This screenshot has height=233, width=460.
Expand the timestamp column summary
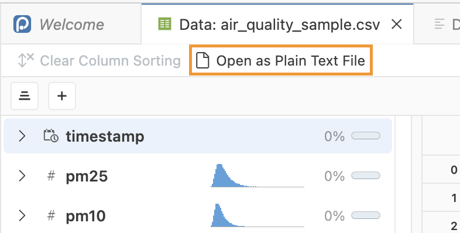point(22,136)
